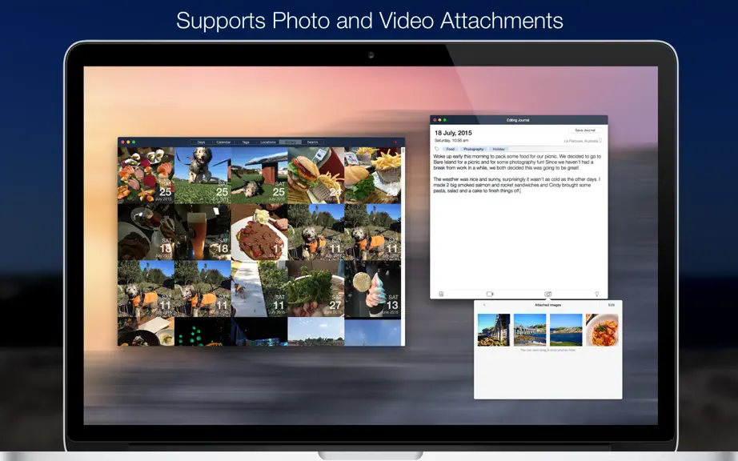Go back with Attached Images arrow
Viewport: 738px width, 461px height.
[484, 305]
